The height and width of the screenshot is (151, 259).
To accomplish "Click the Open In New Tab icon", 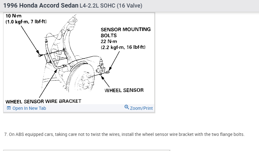I will pos(9,108).
